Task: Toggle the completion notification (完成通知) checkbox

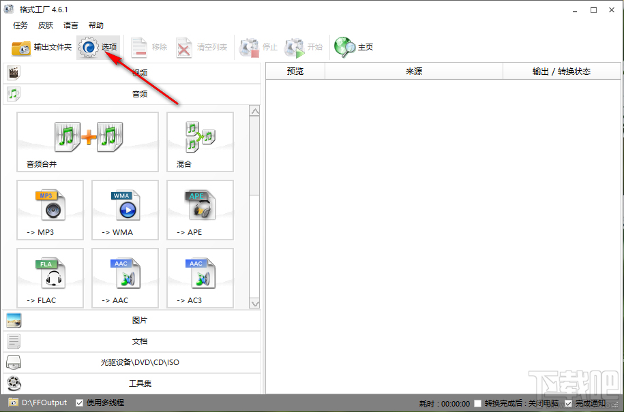Action: [568, 404]
